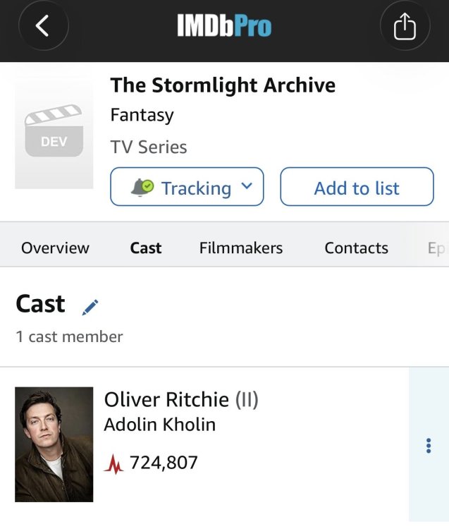Screen dimensions: 449x529
Task: Select the Cast tab
Action: click(146, 248)
